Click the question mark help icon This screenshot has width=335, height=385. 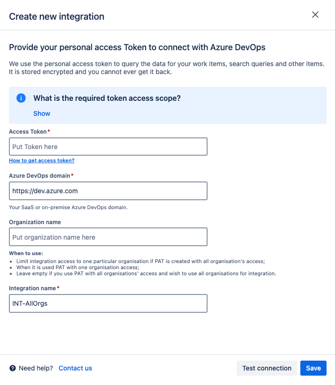[x=13, y=368]
